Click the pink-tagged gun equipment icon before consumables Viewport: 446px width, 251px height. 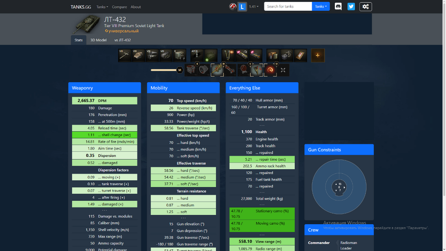[x=256, y=55]
